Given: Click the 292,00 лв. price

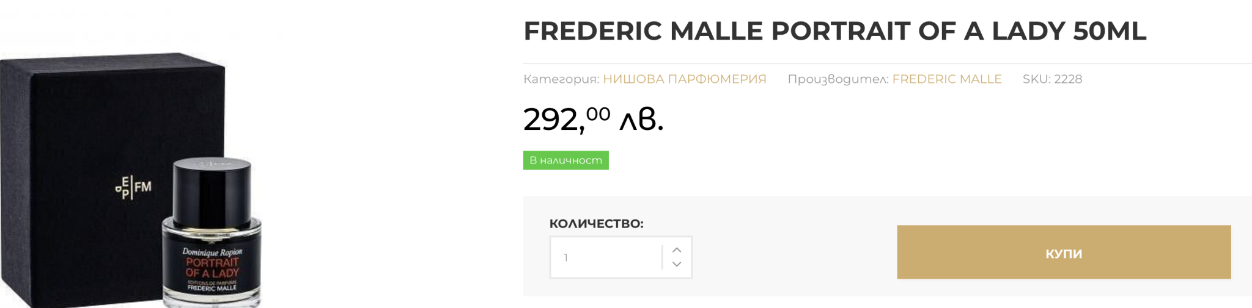Looking at the screenshot, I should point(593,119).
